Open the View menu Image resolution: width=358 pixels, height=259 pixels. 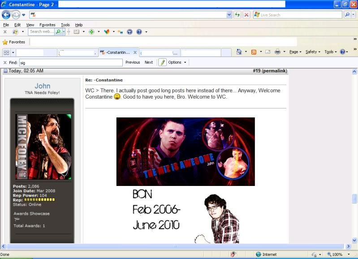coord(30,25)
